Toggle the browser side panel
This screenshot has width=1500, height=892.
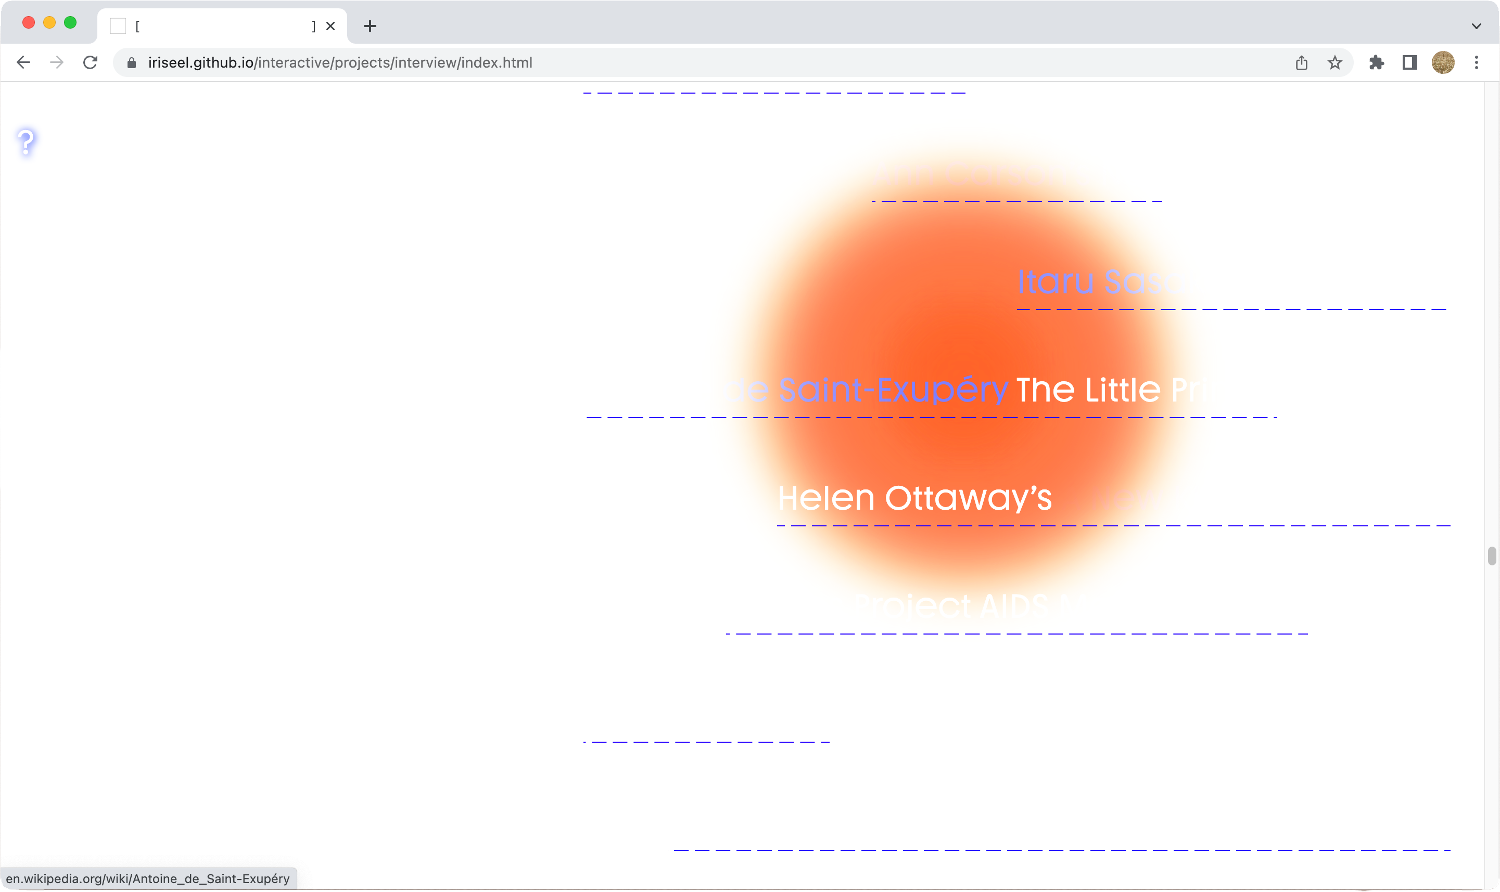coord(1409,62)
